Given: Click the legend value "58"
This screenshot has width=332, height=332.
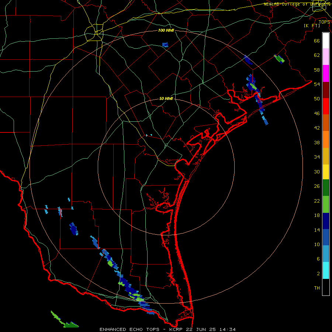Looking at the screenshot, I should coord(317,70).
